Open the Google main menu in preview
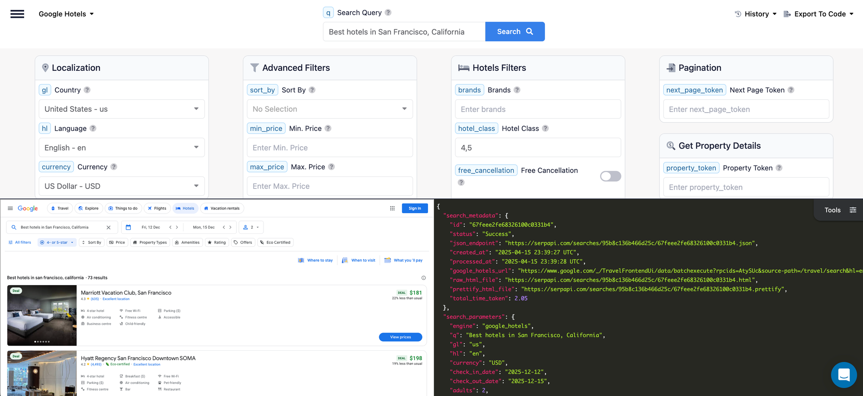 pos(10,208)
